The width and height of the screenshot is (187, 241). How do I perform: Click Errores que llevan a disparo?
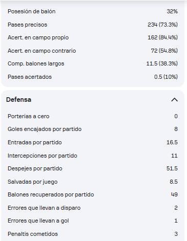click(x=44, y=208)
